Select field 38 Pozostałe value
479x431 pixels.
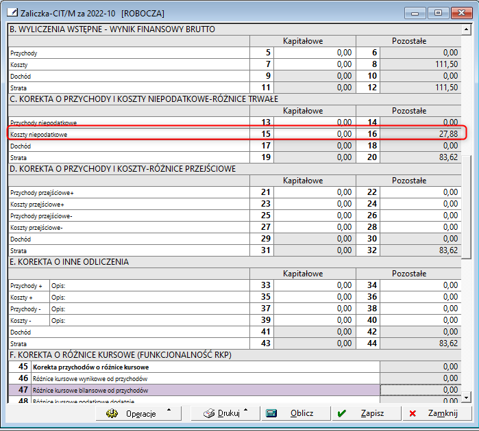(420, 309)
